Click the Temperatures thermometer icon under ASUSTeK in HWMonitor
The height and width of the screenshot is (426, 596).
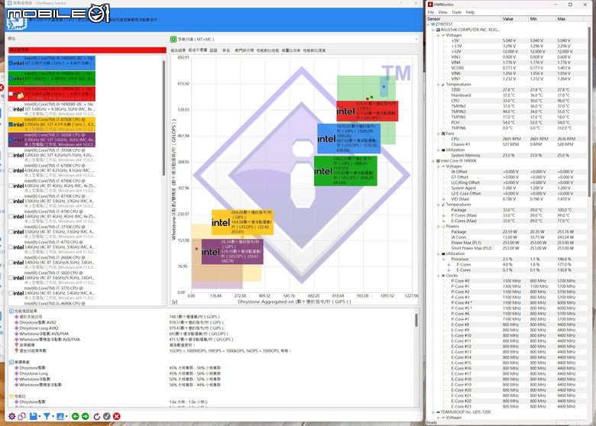tap(443, 84)
